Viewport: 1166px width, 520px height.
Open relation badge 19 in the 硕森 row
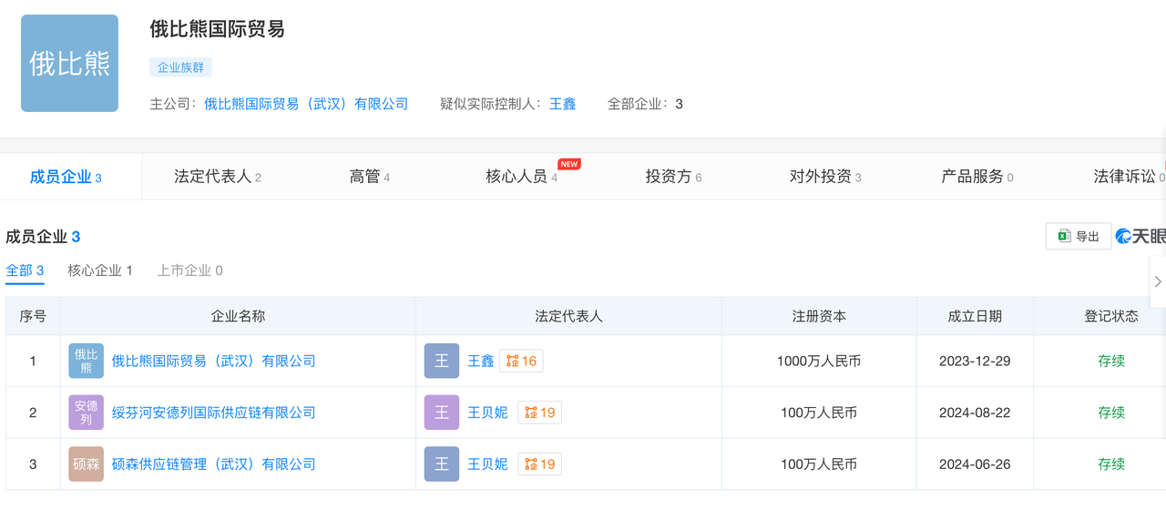539,464
